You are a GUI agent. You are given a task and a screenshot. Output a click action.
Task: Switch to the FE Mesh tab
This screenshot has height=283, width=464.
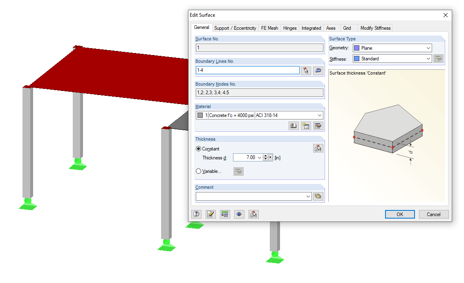269,28
